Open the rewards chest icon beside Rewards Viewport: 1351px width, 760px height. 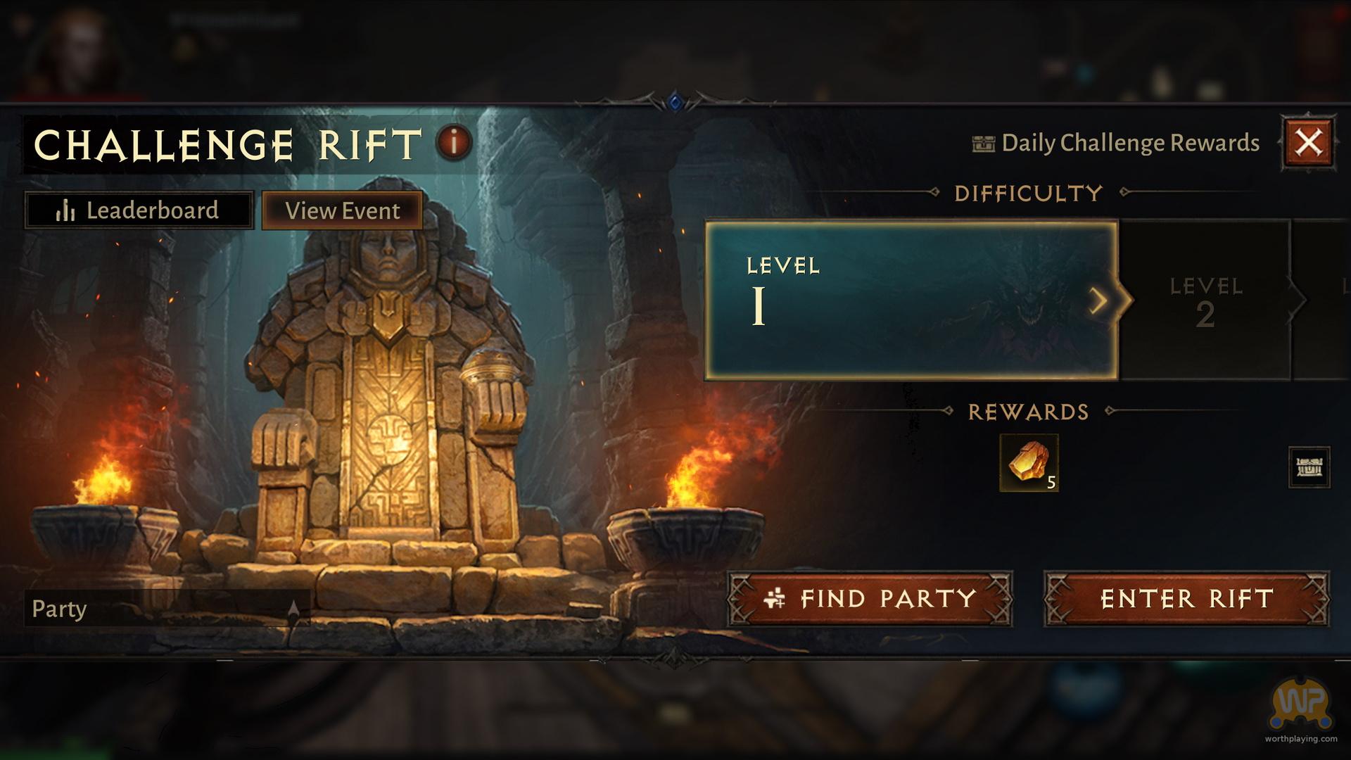(1309, 467)
